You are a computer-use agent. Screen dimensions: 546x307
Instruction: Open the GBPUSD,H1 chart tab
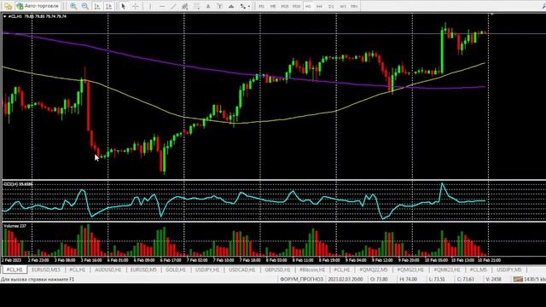(277, 269)
